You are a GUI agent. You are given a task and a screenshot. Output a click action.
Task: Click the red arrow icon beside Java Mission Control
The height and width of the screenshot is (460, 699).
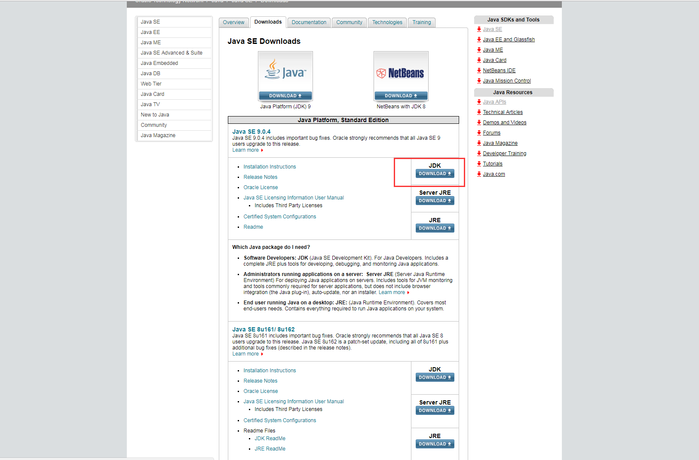479,80
